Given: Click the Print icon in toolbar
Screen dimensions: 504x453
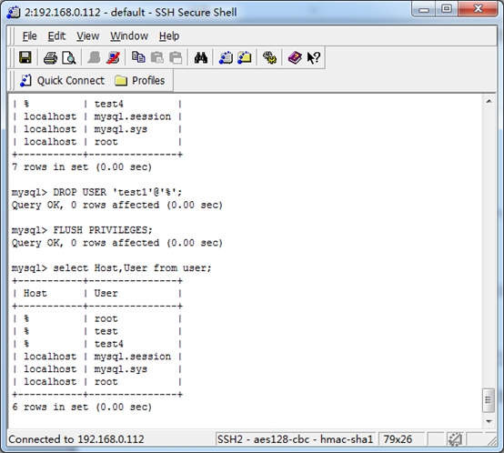Looking at the screenshot, I should pyautogui.click(x=50, y=58).
